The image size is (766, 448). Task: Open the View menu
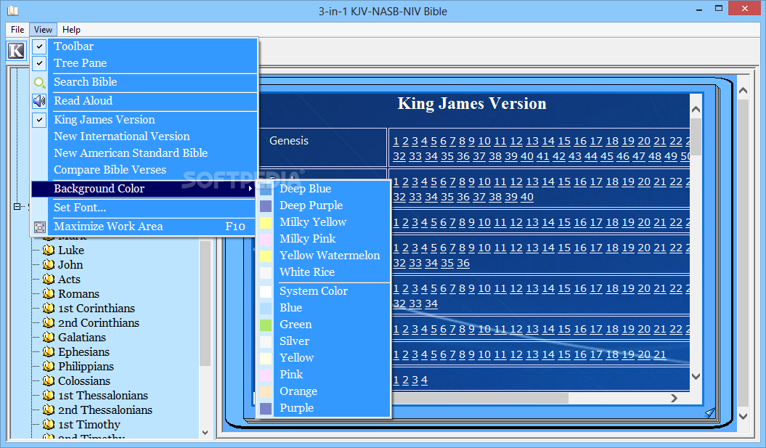43,30
